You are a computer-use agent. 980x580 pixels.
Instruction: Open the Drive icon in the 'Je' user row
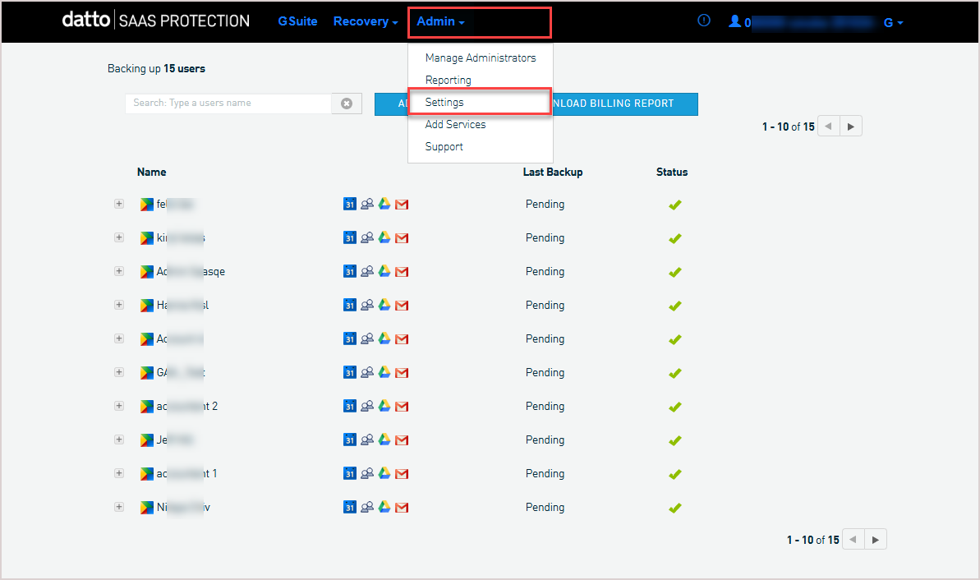click(x=384, y=440)
